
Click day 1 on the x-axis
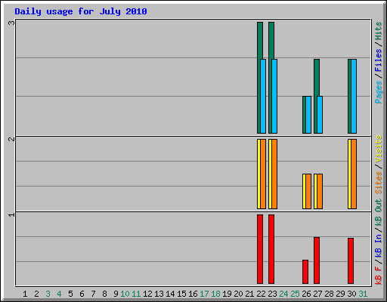[x=25, y=294]
